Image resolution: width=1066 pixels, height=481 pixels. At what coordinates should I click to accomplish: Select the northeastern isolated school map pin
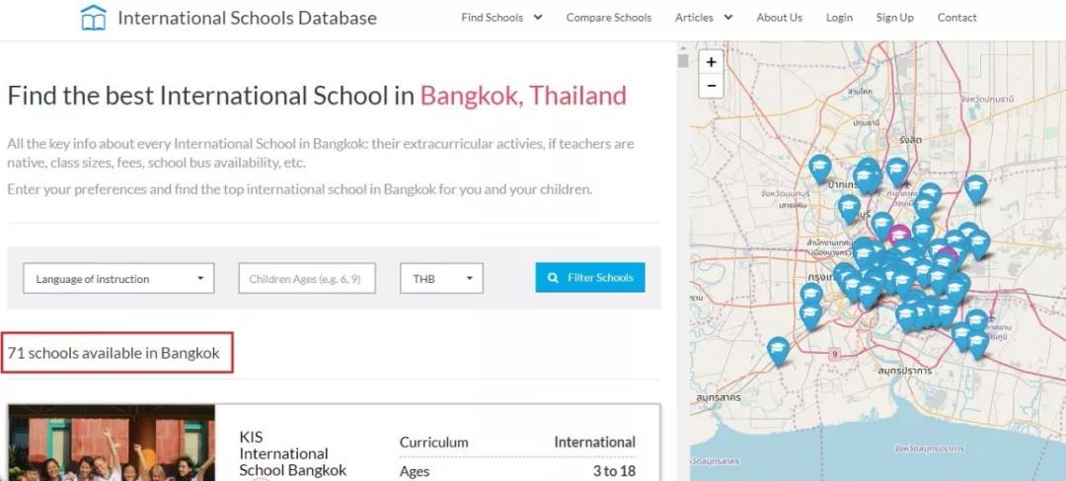click(975, 188)
